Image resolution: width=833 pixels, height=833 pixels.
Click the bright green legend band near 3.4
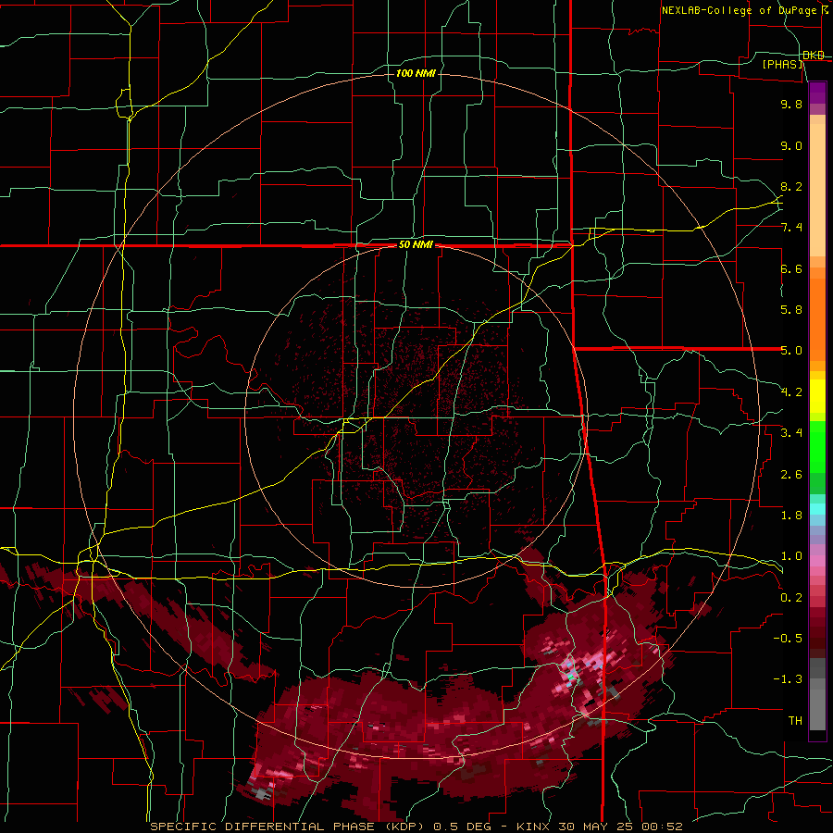(x=817, y=447)
